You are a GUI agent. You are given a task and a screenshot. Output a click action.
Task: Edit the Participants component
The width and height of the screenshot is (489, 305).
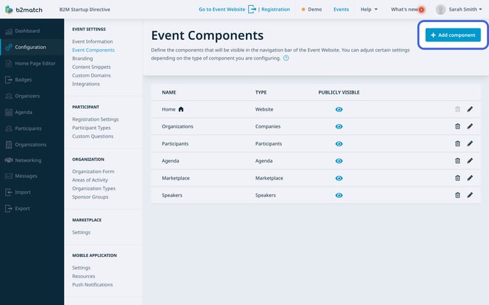click(x=470, y=143)
